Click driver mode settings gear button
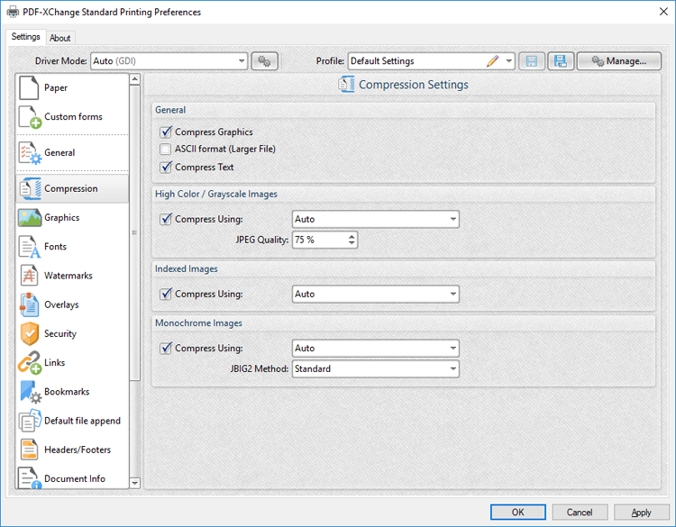 (x=264, y=61)
